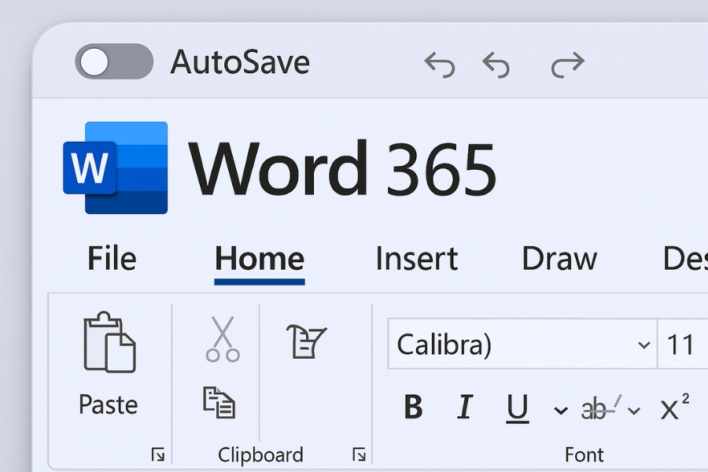This screenshot has height=472, width=708.
Task: Click the font size box showing 11
Action: click(680, 345)
